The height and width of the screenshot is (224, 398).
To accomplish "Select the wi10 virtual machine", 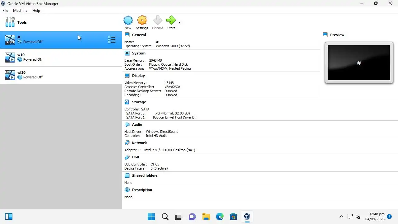I will click(61, 75).
